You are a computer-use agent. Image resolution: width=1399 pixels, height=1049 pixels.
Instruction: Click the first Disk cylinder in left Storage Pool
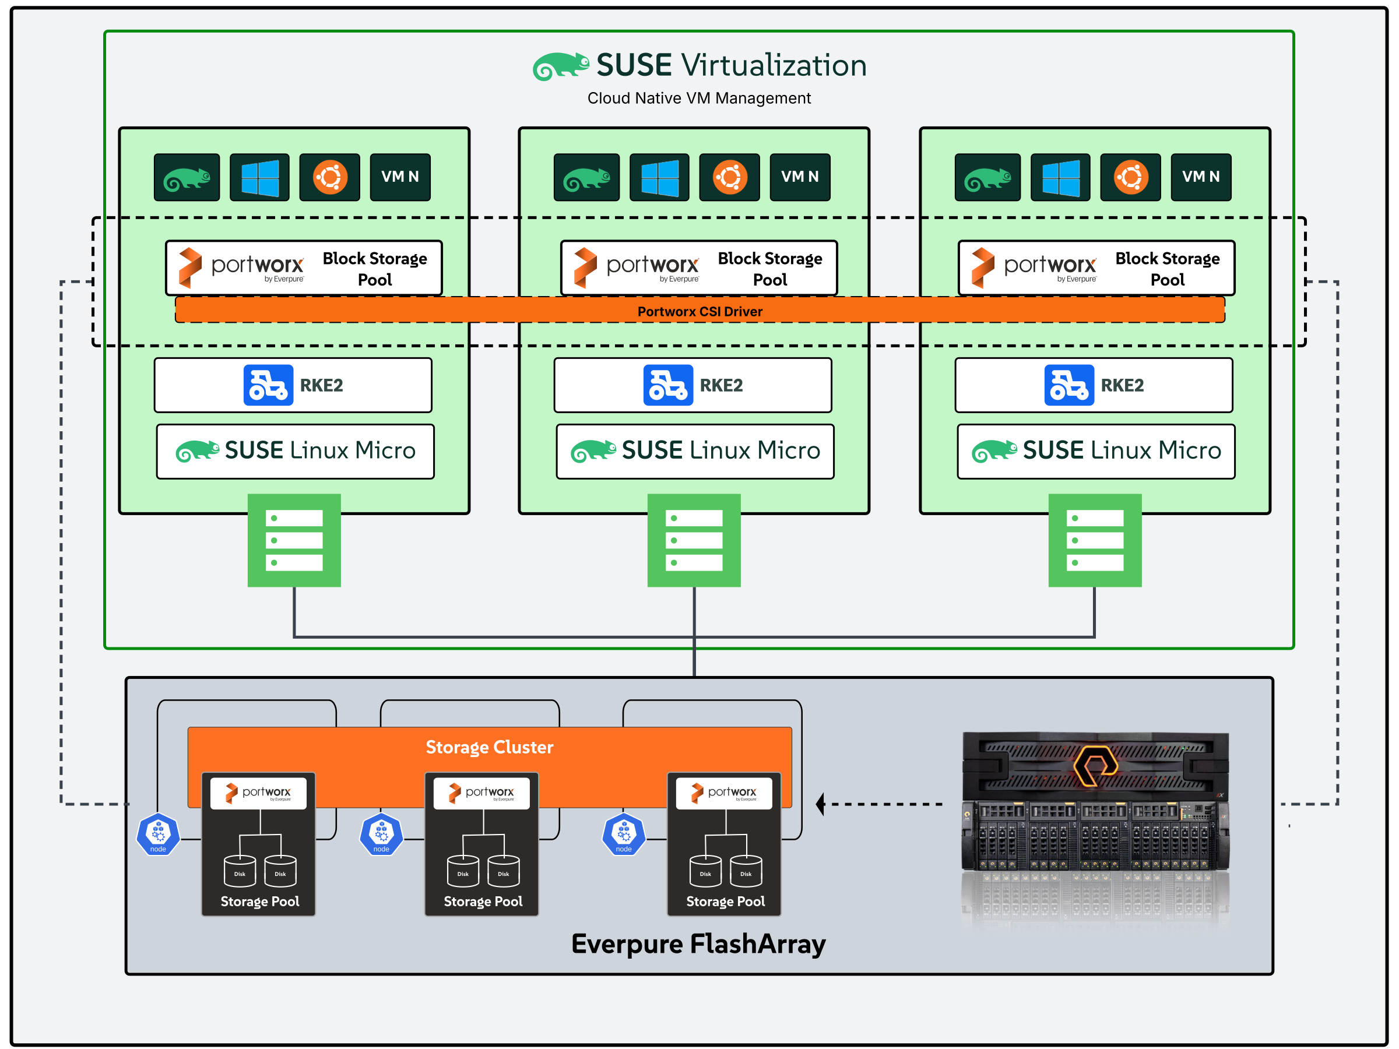click(x=240, y=871)
